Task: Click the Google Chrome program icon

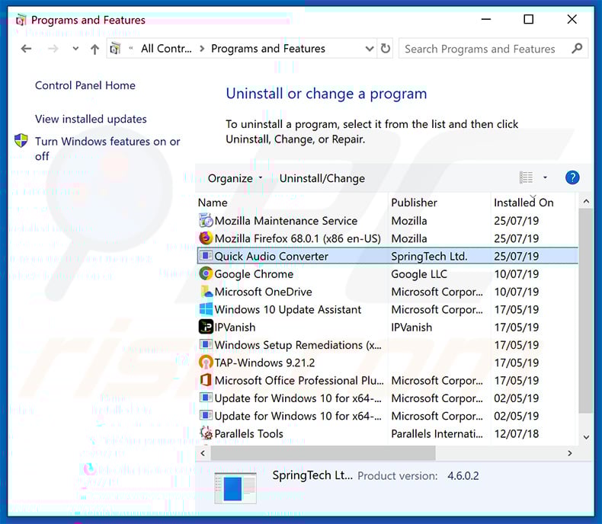Action: [206, 274]
